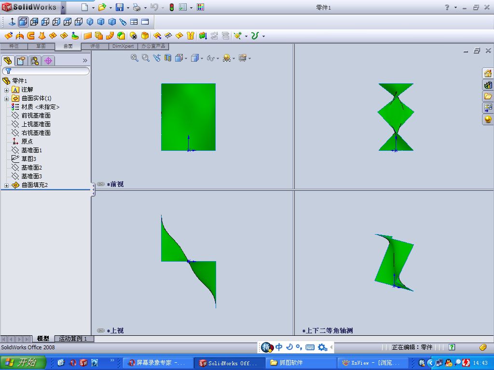
Task: Click the Swept Surface tool
Action: click(30, 36)
